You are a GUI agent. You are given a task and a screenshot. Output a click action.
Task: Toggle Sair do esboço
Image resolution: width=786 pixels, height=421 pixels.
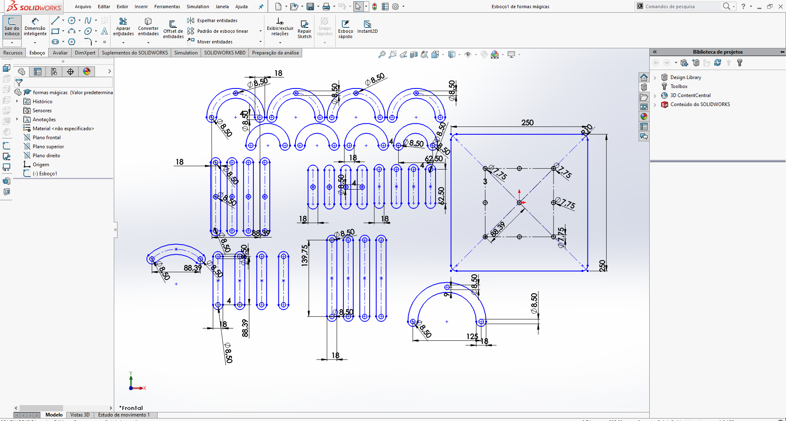pos(12,27)
